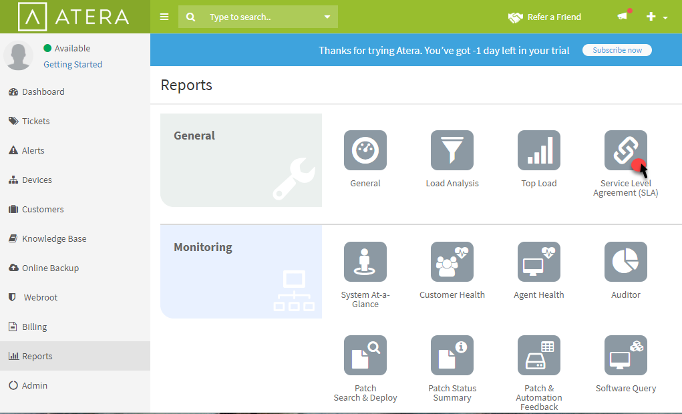Open the Patch & Automation Feedback report
This screenshot has width=682, height=414.
[x=539, y=355]
